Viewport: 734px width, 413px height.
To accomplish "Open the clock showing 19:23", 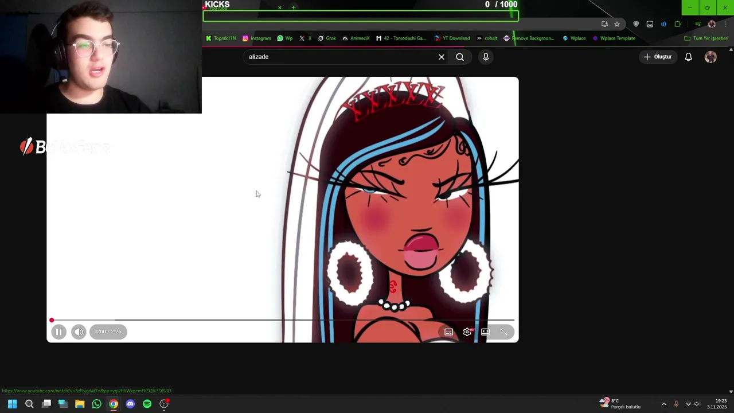I will pos(718,403).
